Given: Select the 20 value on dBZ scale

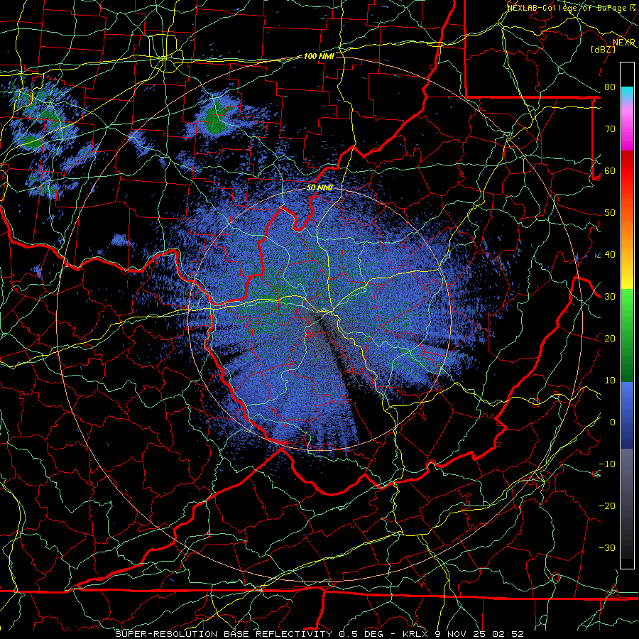Looking at the screenshot, I should pos(610,339).
